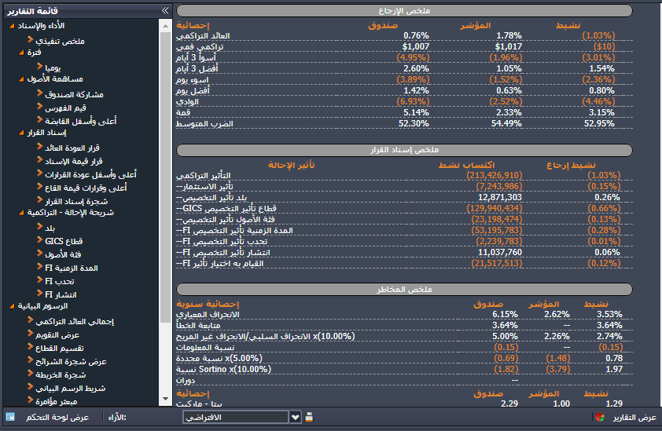Image resolution: width=662 pixels, height=431 pixels.
Task: Click عرض التقارير button label
Action: (x=634, y=417)
